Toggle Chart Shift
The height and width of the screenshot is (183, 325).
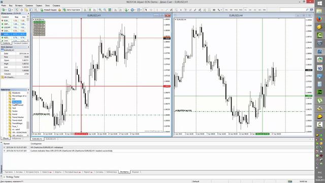[120, 10]
